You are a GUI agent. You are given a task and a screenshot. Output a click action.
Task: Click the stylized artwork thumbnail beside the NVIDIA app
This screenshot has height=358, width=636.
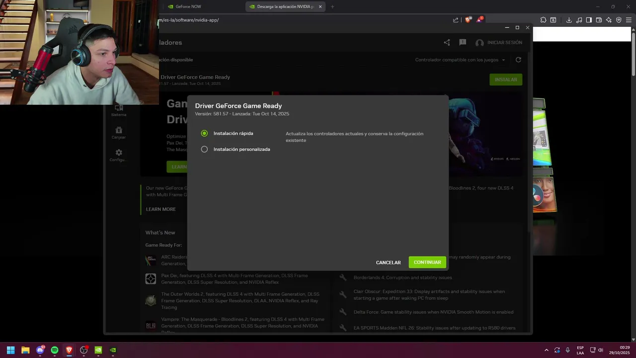tap(545, 155)
